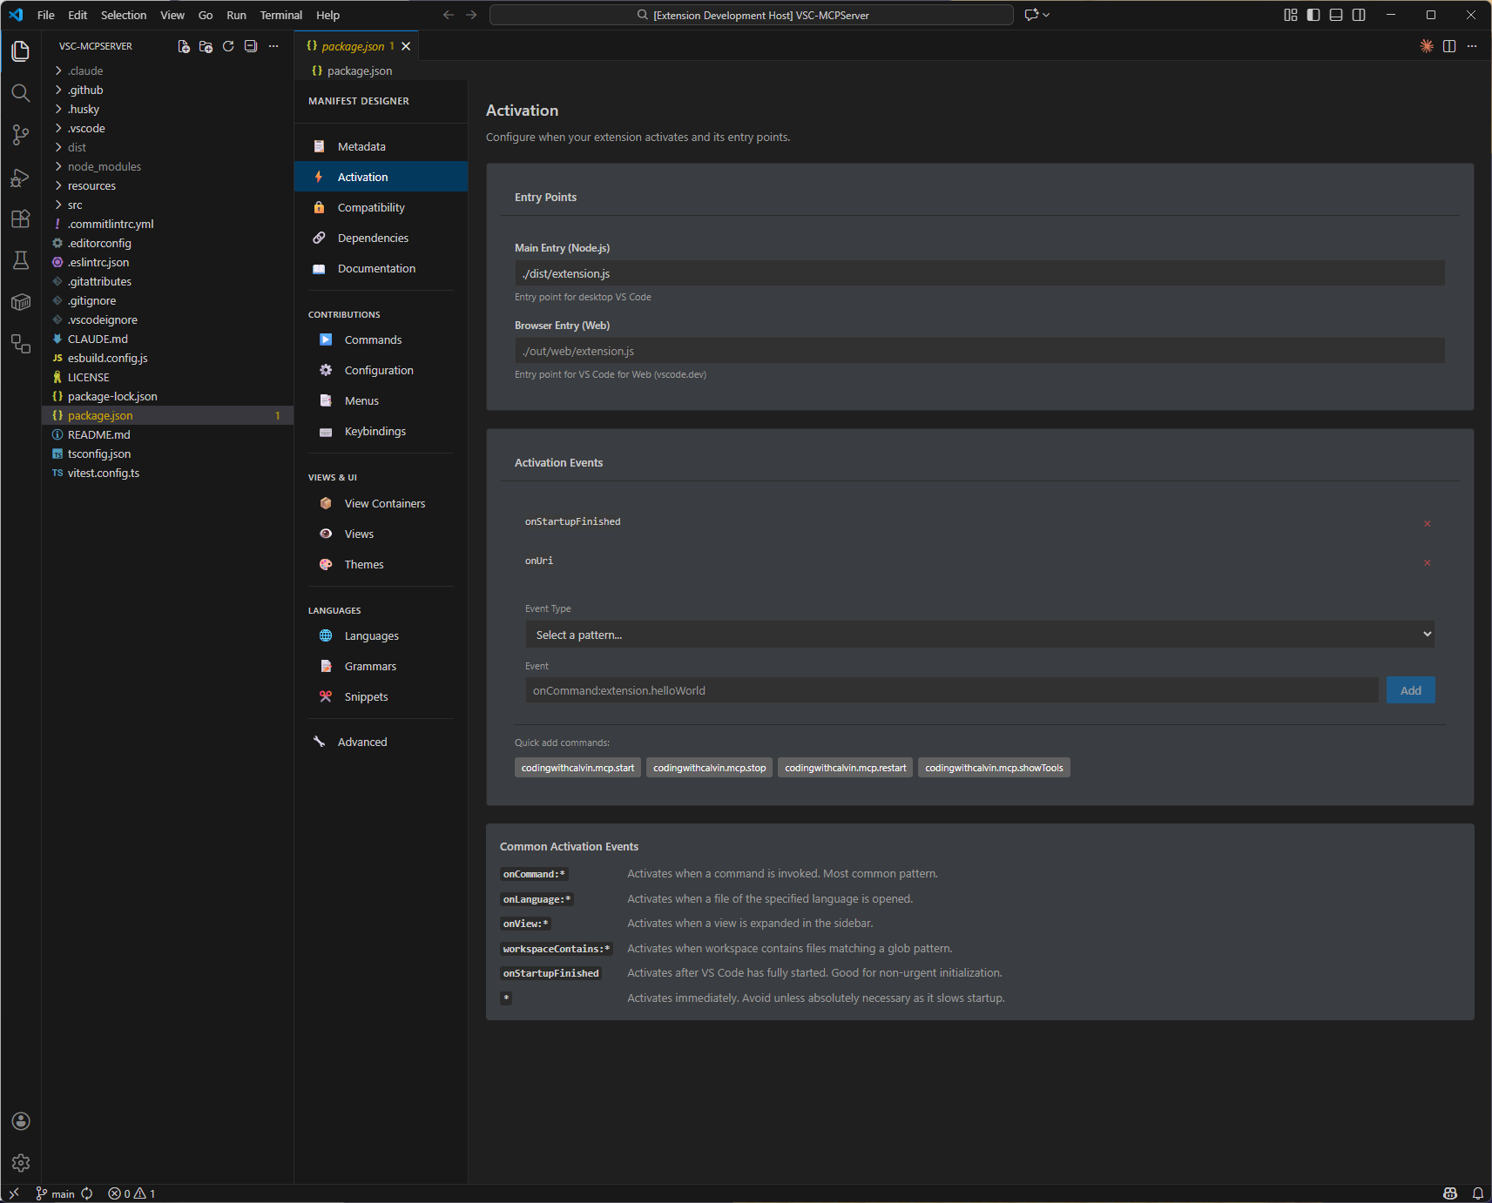
Task: Click the Event text input field
Action: point(952,690)
